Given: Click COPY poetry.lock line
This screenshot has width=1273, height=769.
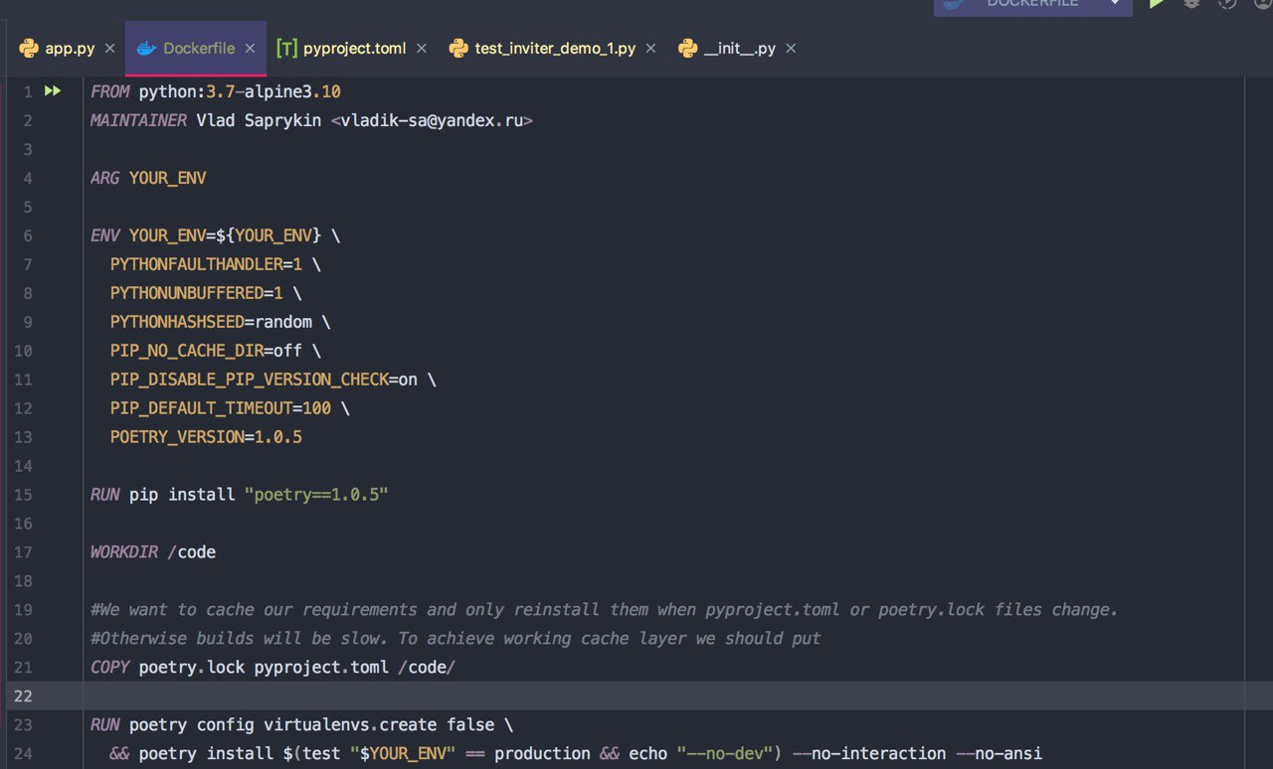Looking at the screenshot, I should click(273, 667).
